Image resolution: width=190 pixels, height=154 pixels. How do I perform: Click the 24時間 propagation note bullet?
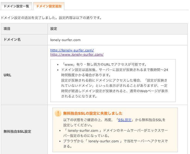click(115, 73)
